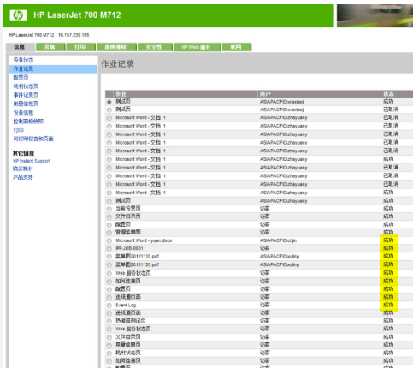
Task: View 设备信息 from the sidebar
Action: click(x=23, y=112)
